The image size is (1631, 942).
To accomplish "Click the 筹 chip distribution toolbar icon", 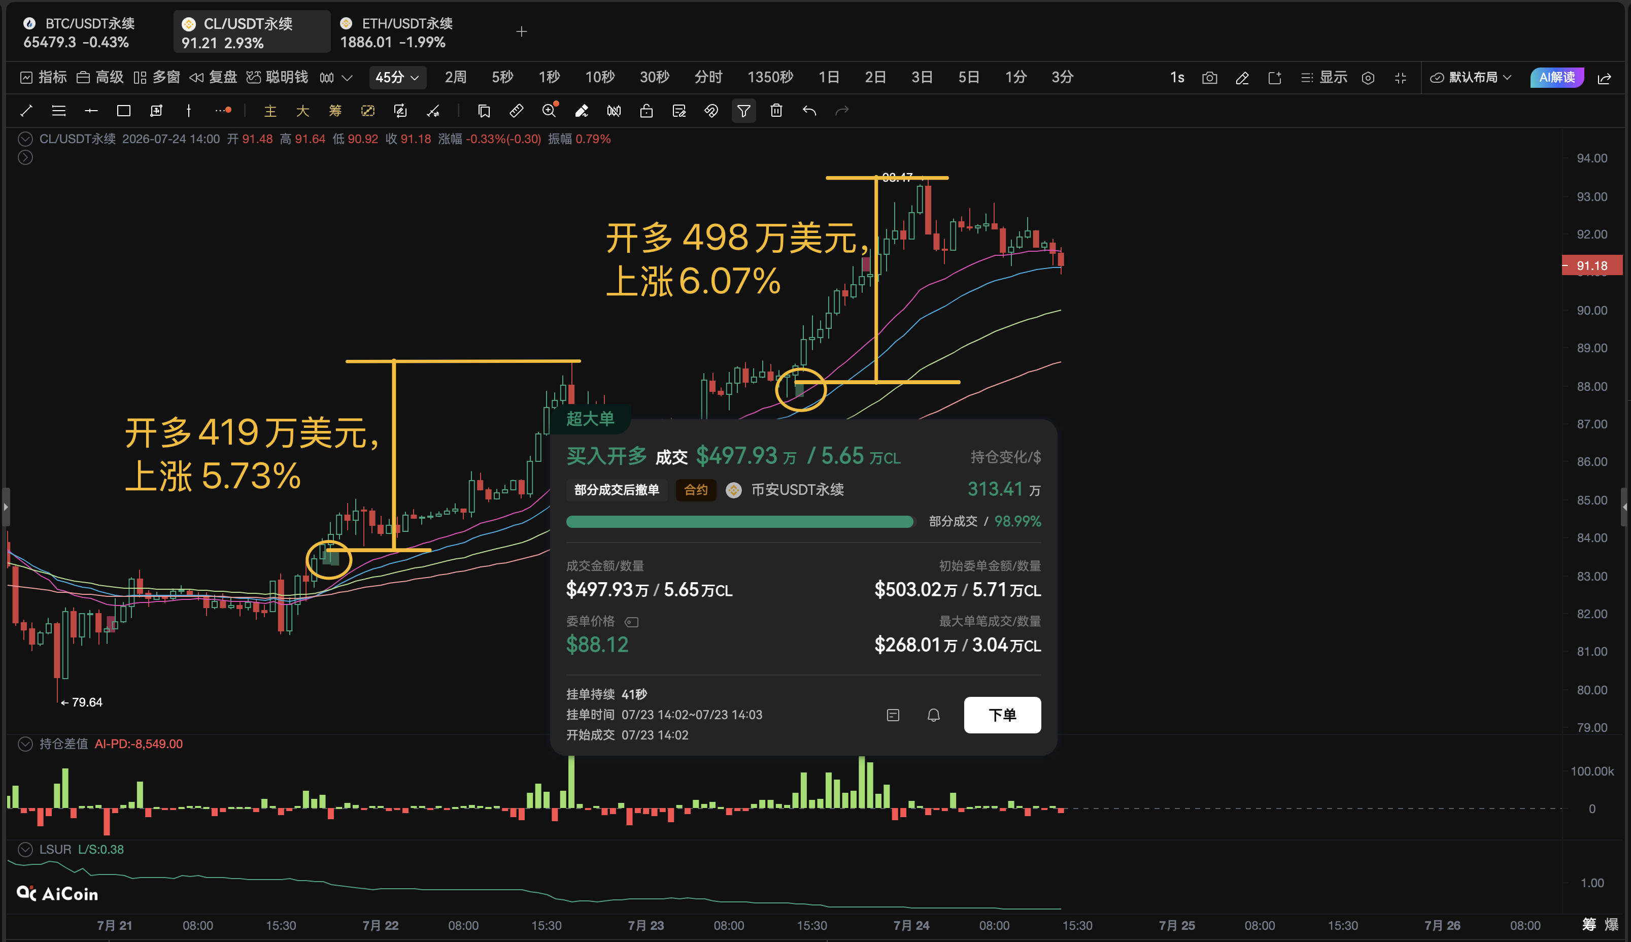I will coord(335,111).
